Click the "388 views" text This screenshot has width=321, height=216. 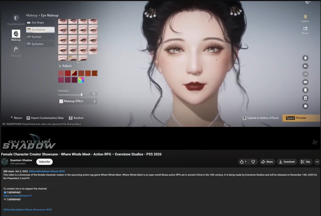9,171
